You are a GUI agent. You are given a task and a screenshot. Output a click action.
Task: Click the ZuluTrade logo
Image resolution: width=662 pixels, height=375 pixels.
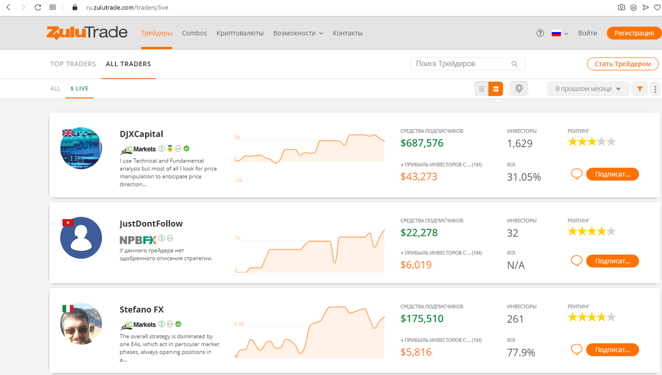point(87,33)
